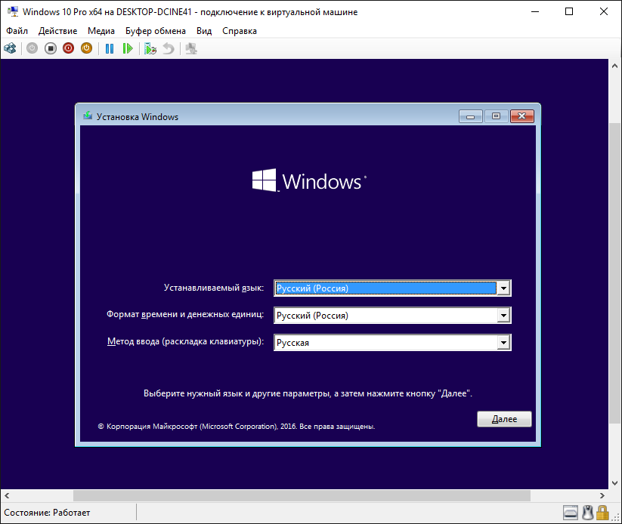Click the horizontal scrollbar thumb

coord(302,495)
